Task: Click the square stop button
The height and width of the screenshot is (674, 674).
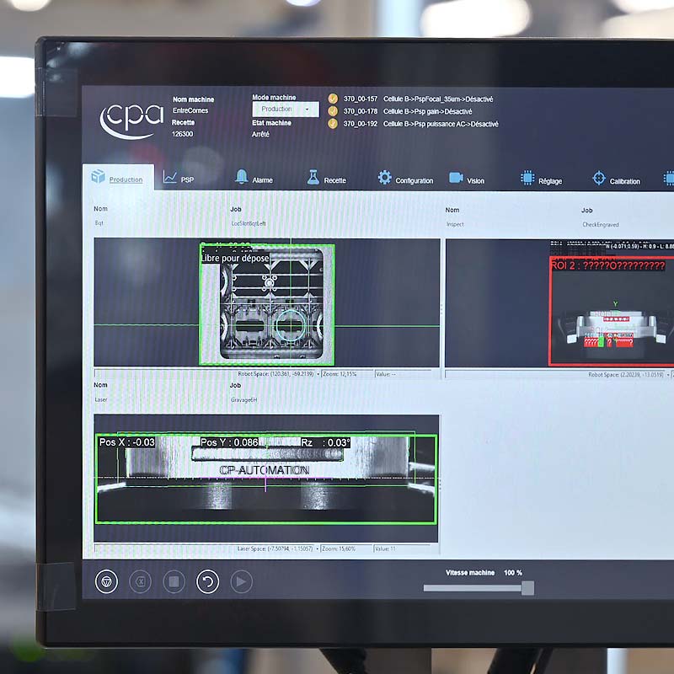Action: coord(174,581)
